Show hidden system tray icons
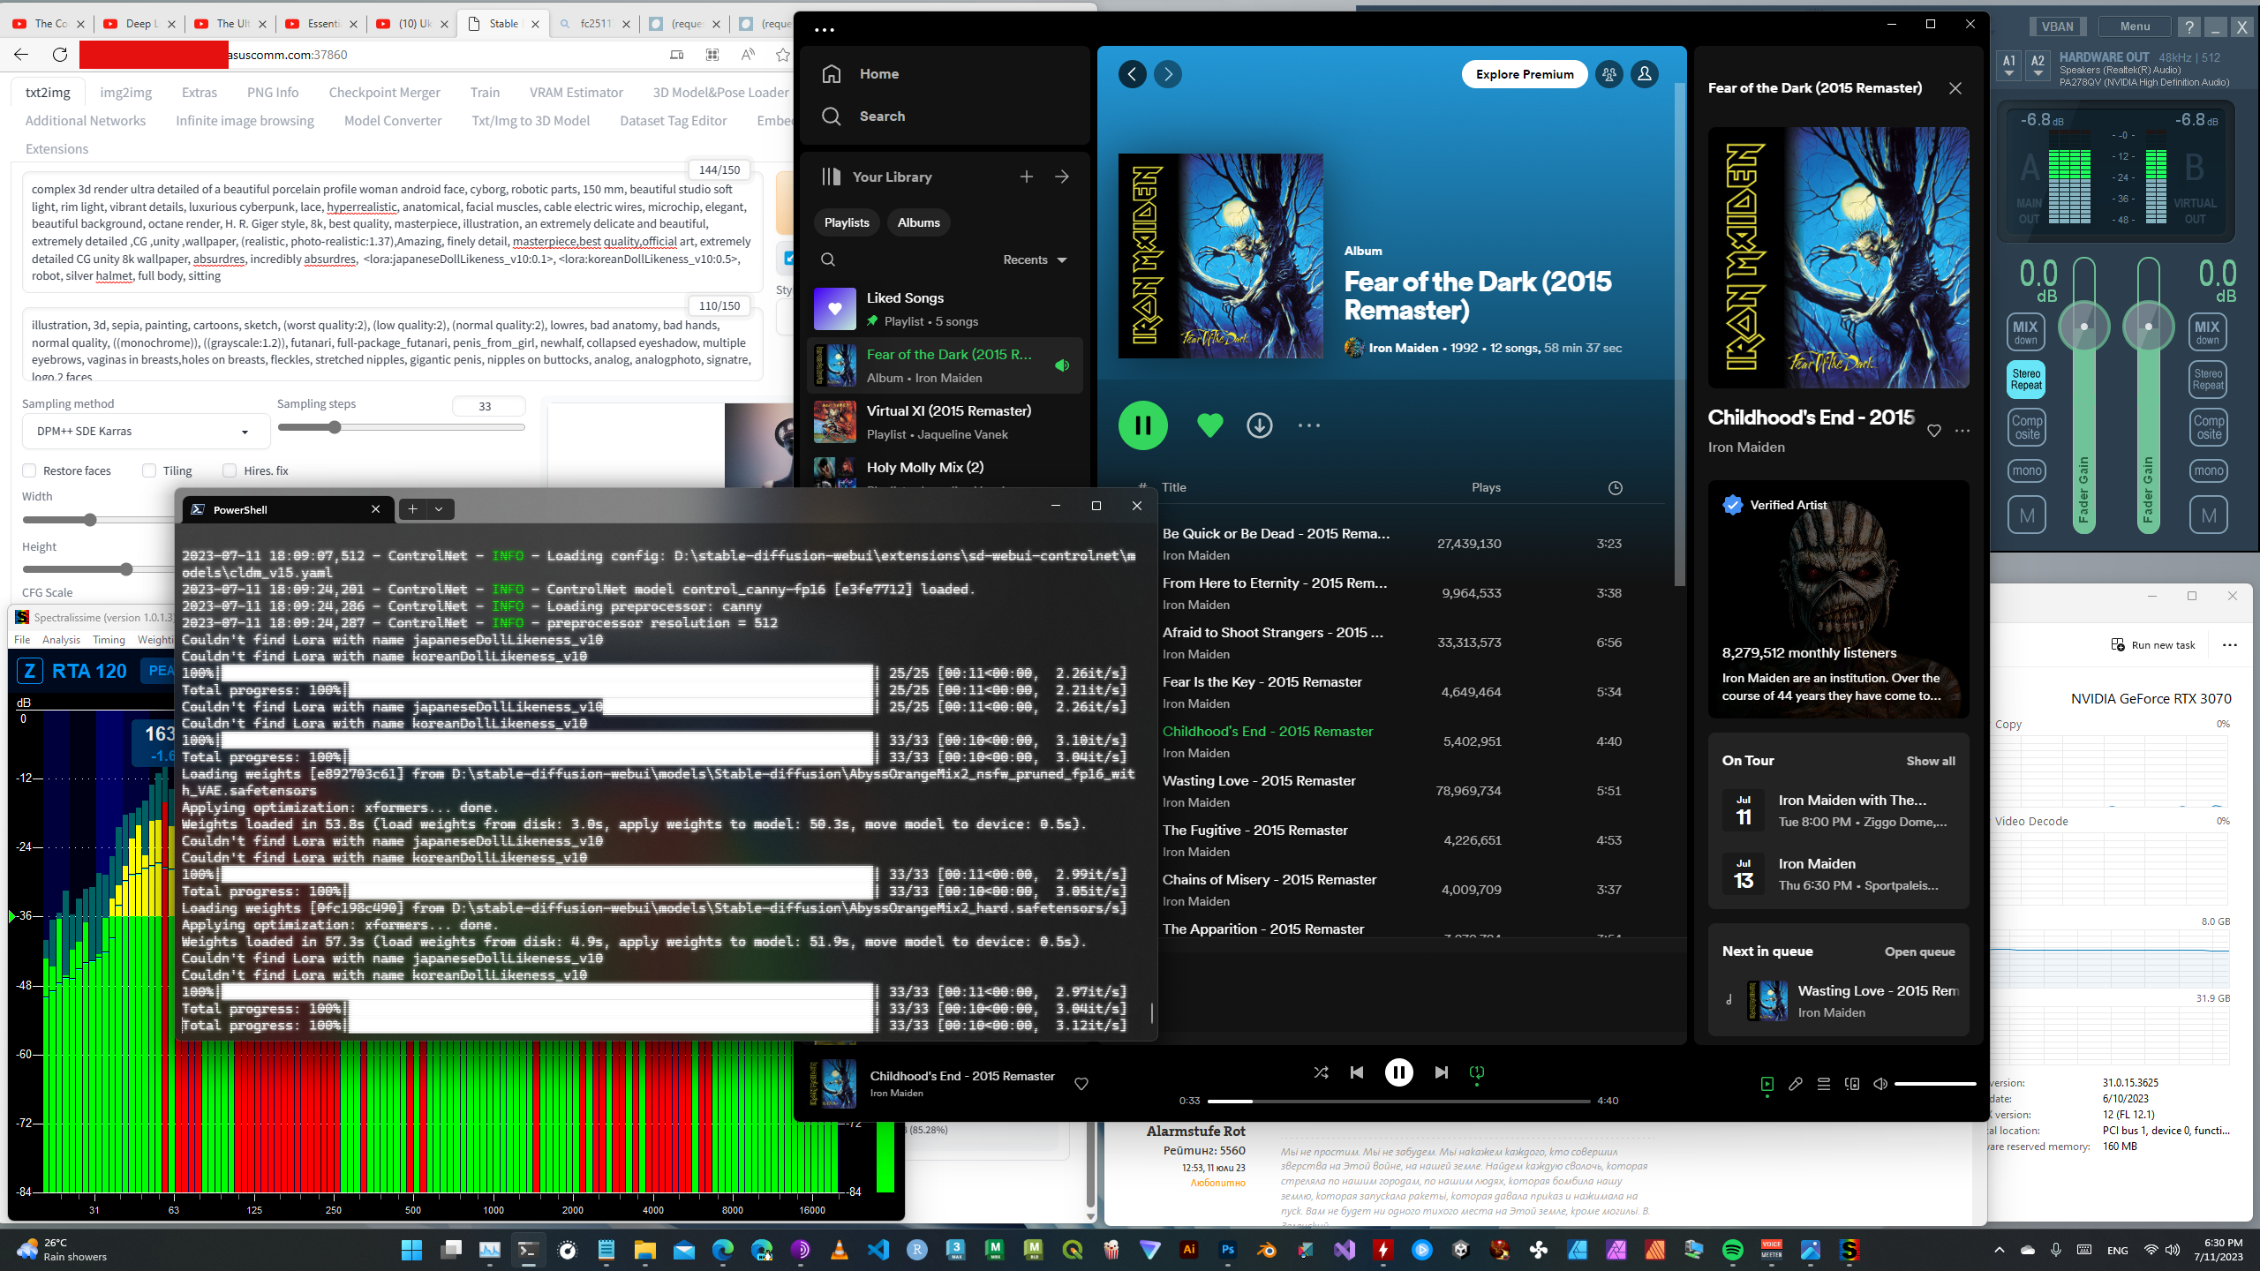2260x1271 pixels. 2000,1250
